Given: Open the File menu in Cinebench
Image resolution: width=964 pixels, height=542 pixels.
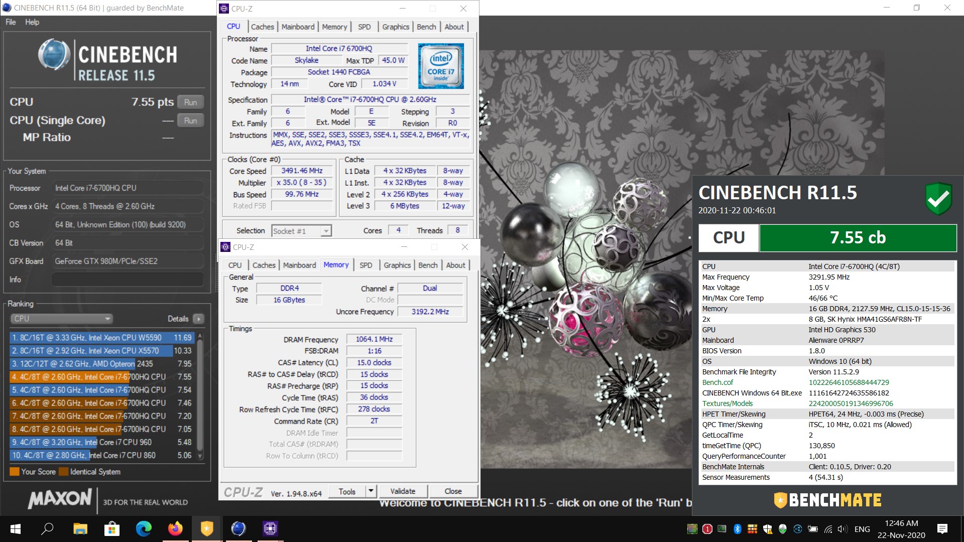Looking at the screenshot, I should pos(11,22).
